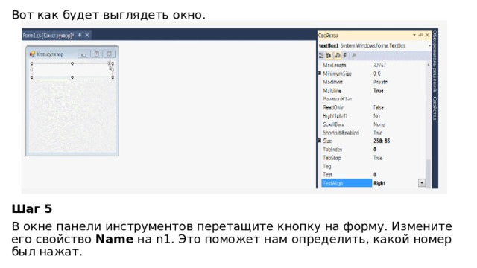Screen dimensions: 477x268
Task: Select the ReadOnly property row
Action: click(x=374, y=107)
